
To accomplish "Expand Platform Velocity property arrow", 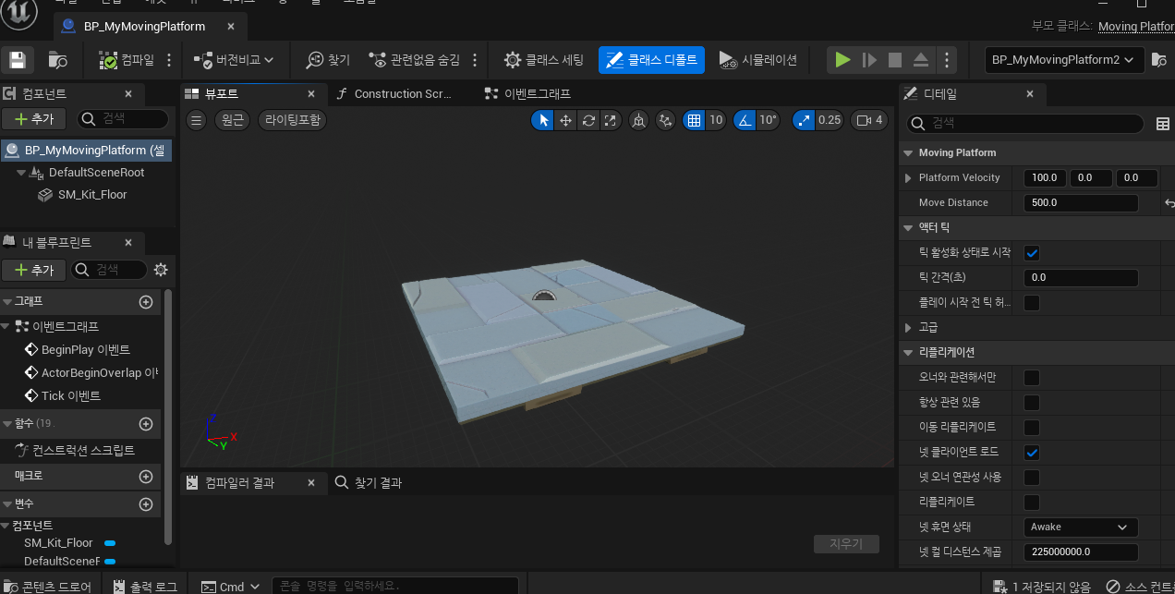I will click(908, 177).
